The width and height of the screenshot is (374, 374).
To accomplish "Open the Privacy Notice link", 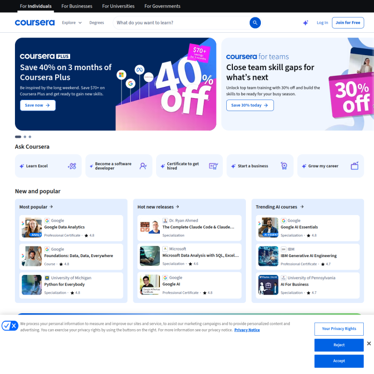I will (247, 330).
